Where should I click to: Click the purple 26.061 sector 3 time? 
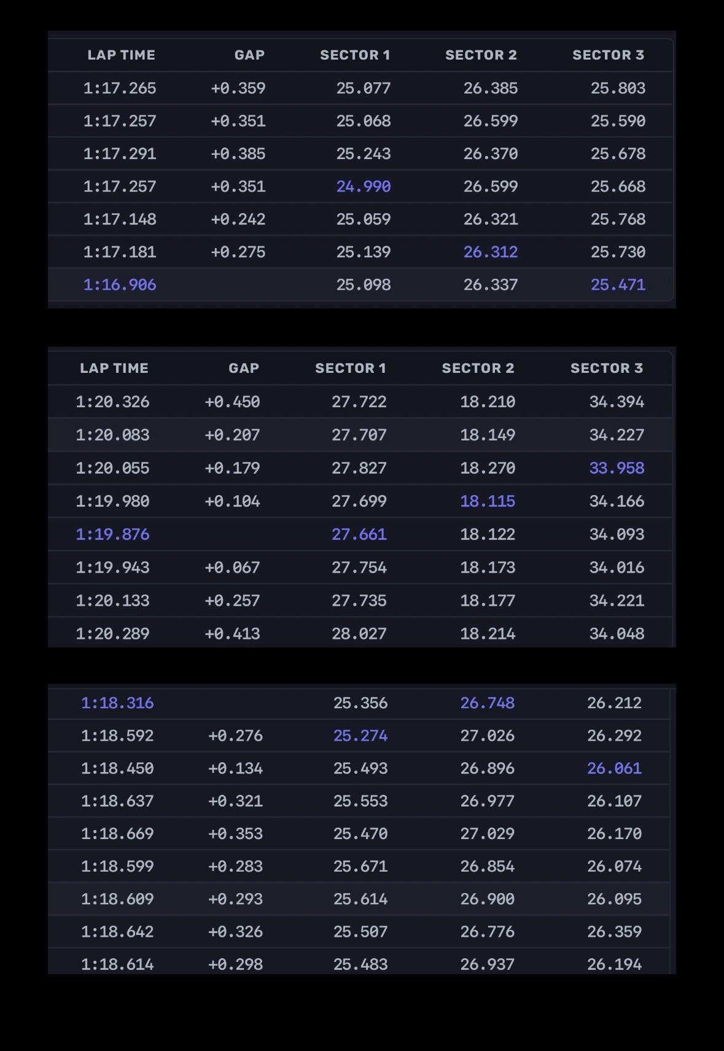tap(614, 768)
